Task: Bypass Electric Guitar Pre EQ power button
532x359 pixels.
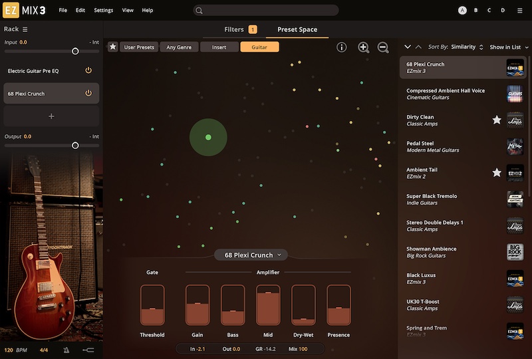Action: pos(88,70)
